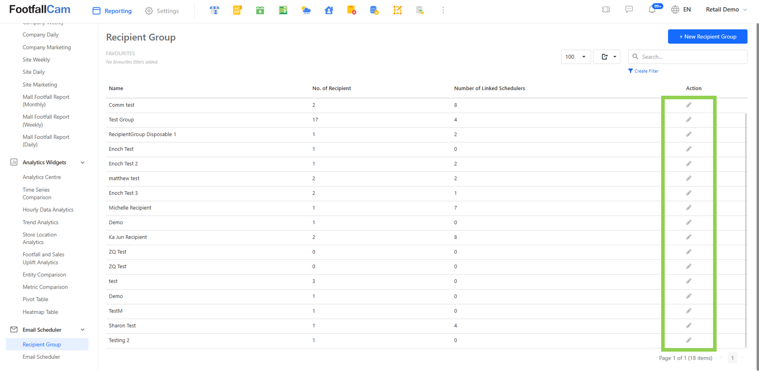Edit the Comm test recipient group
This screenshot has width=759, height=371.
pyautogui.click(x=689, y=105)
